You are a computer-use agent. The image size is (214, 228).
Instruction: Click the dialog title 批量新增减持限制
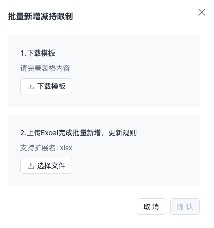41,16
